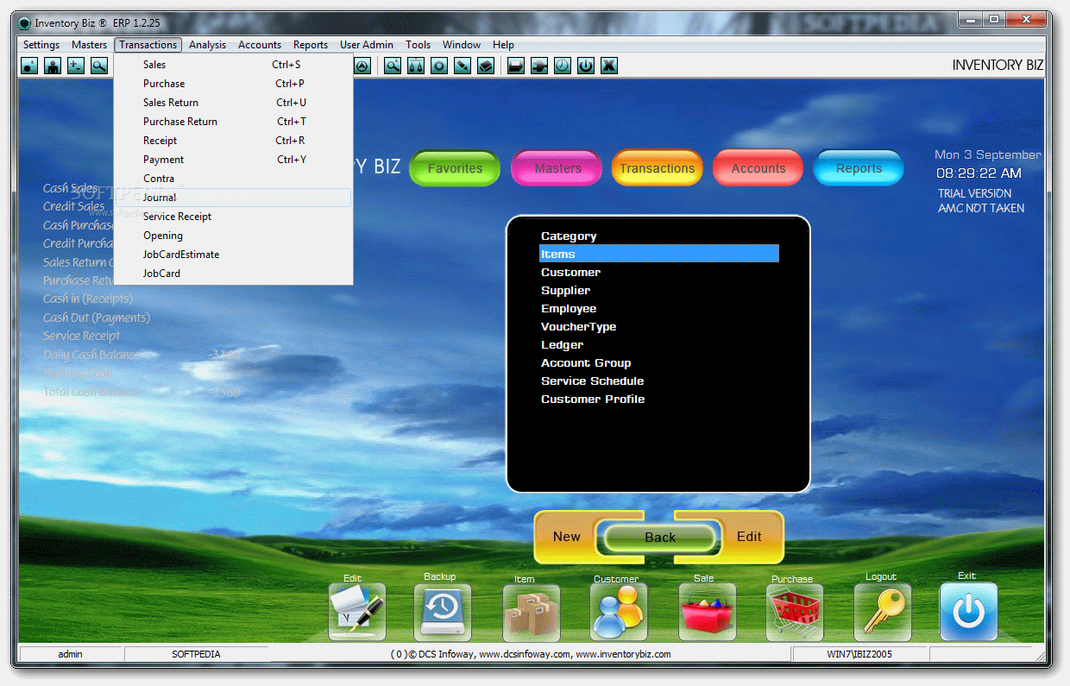The image size is (1070, 686).
Task: Open the Settings menu
Action: pos(41,45)
